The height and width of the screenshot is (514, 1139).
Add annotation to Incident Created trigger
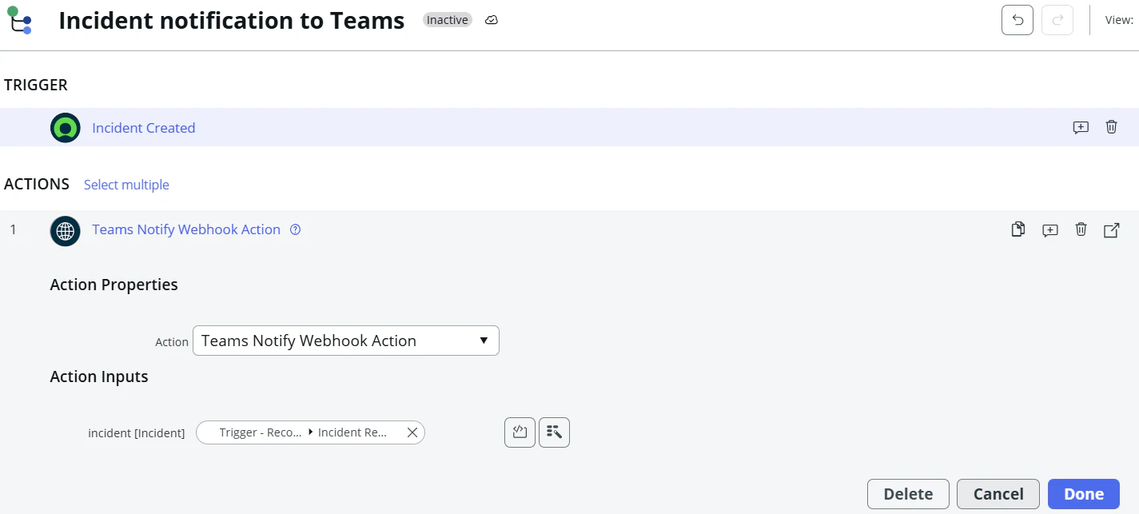(1081, 127)
